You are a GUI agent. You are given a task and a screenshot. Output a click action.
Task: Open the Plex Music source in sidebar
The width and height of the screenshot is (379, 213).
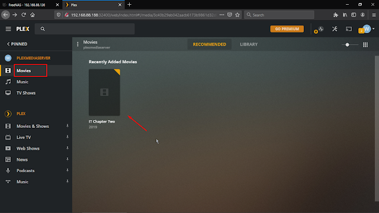coord(23,182)
